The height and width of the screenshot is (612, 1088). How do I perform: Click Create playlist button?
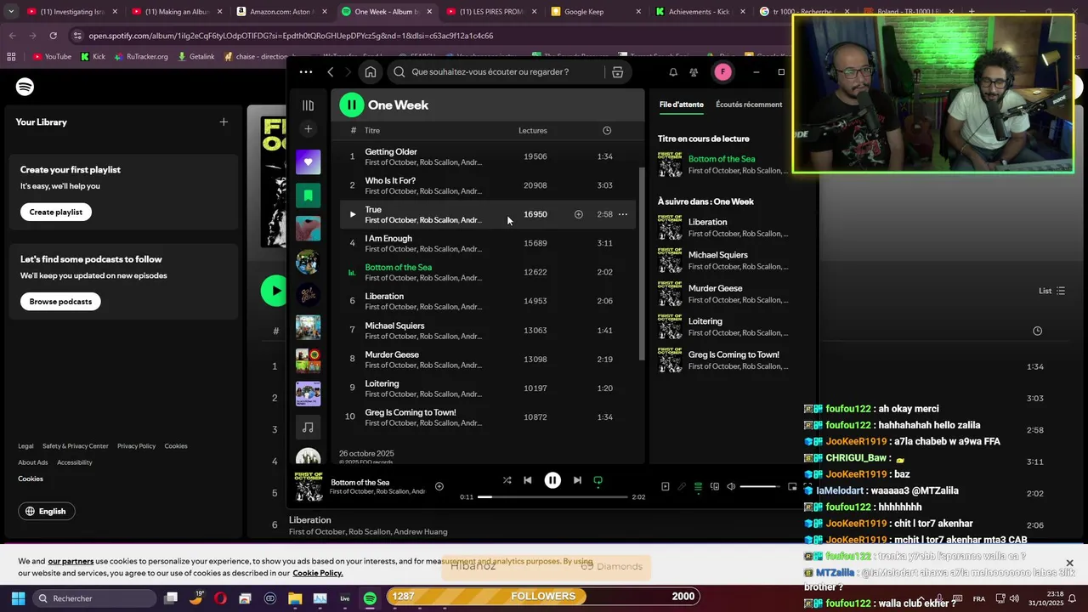[56, 212]
